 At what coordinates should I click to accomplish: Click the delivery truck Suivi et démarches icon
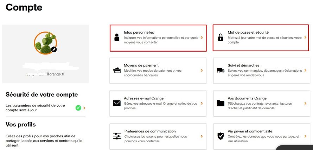pyautogui.click(x=221, y=70)
